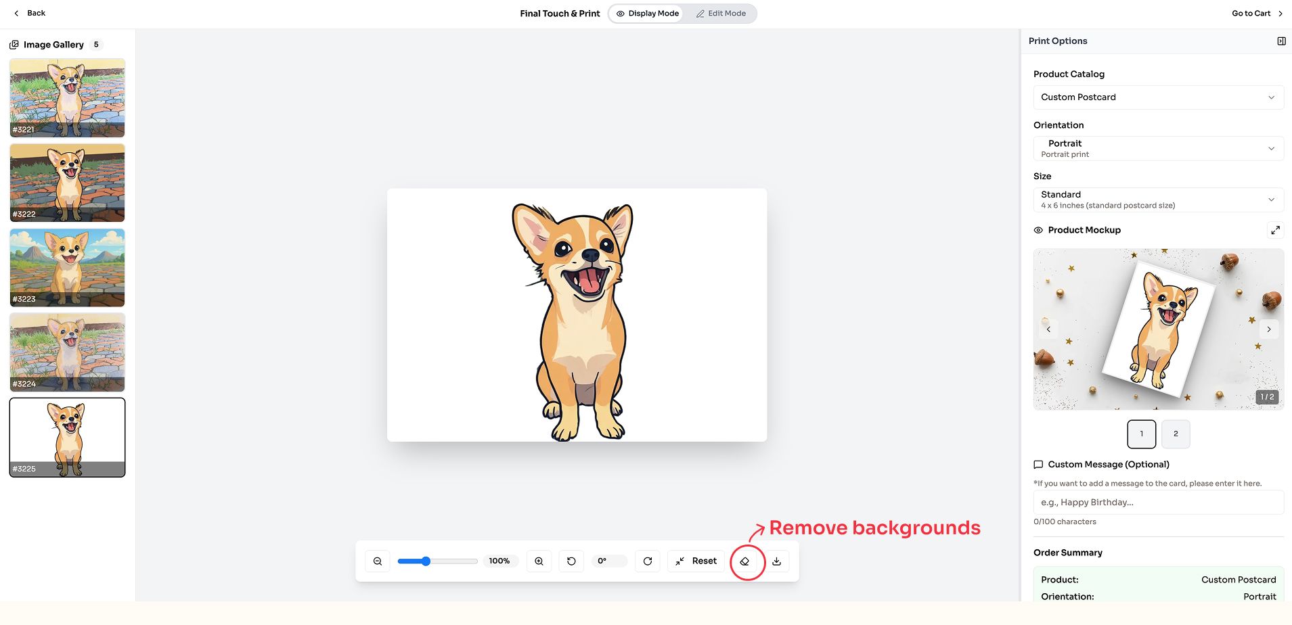Click the 0° rotation value
The width and height of the screenshot is (1292, 625).
609,561
